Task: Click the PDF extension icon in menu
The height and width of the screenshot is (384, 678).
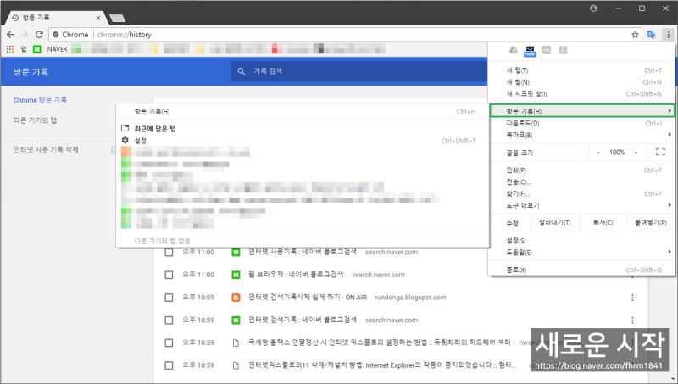Action: 563,50
